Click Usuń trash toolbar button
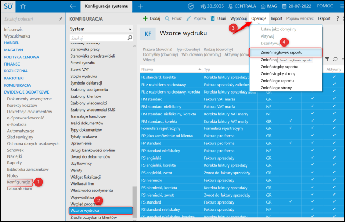The width and height of the screenshot is (345, 222). 218,18
